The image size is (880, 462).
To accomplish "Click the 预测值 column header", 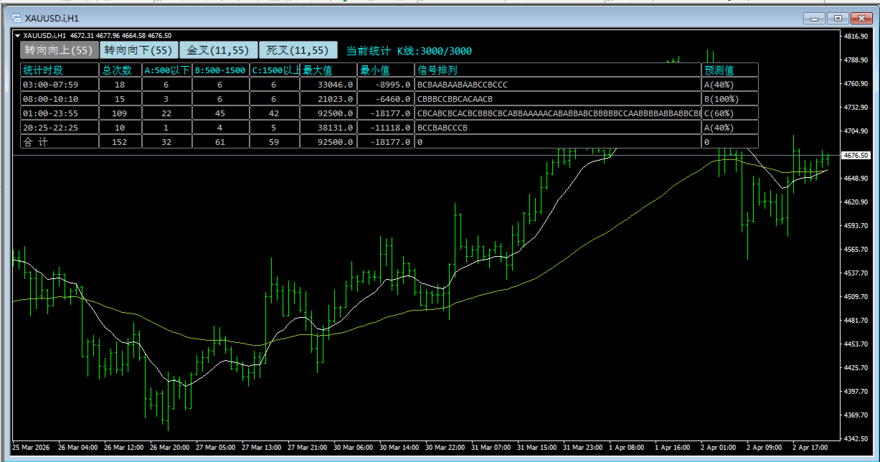I will pos(730,70).
